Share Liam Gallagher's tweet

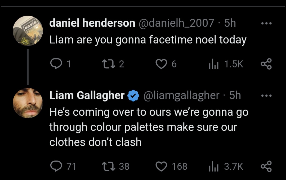[266, 166]
